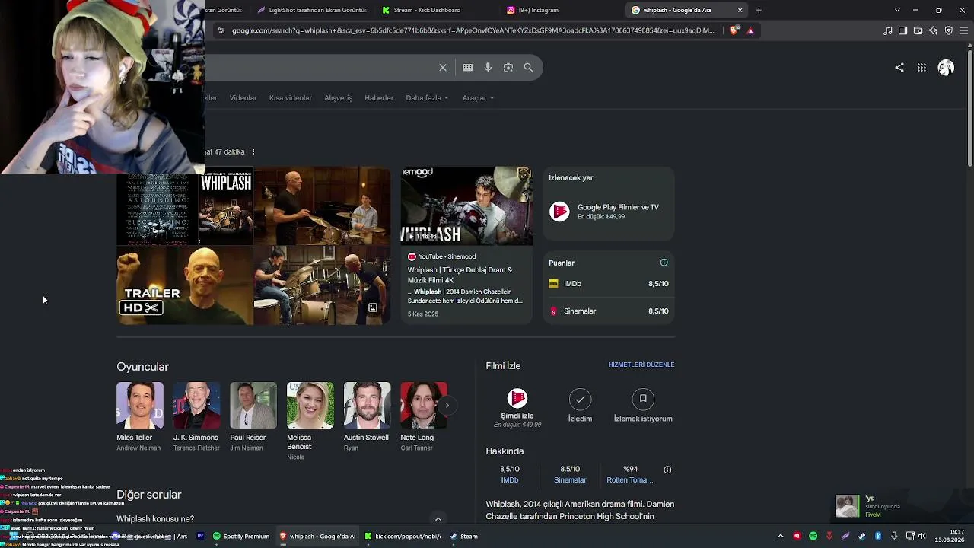Open Leo AI sparkle icon in toolbar
The image size is (974, 548).
(933, 30)
